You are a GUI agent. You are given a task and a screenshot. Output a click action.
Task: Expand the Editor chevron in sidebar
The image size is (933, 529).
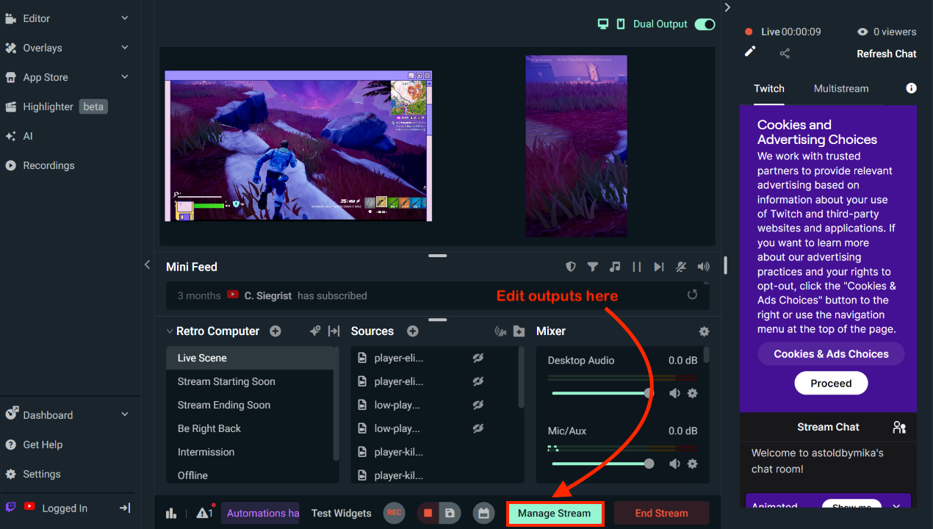[x=125, y=18]
